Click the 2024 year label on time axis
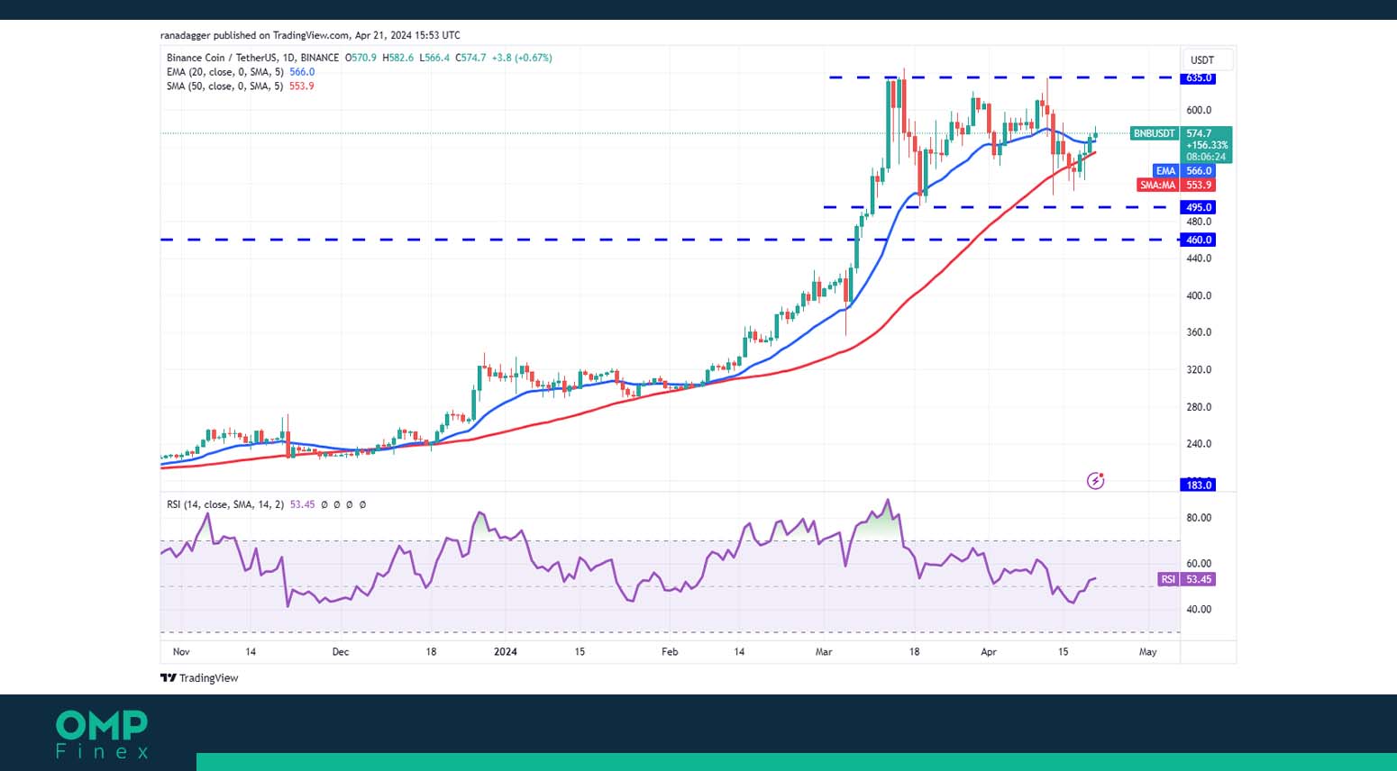The width and height of the screenshot is (1397, 771). pos(506,652)
